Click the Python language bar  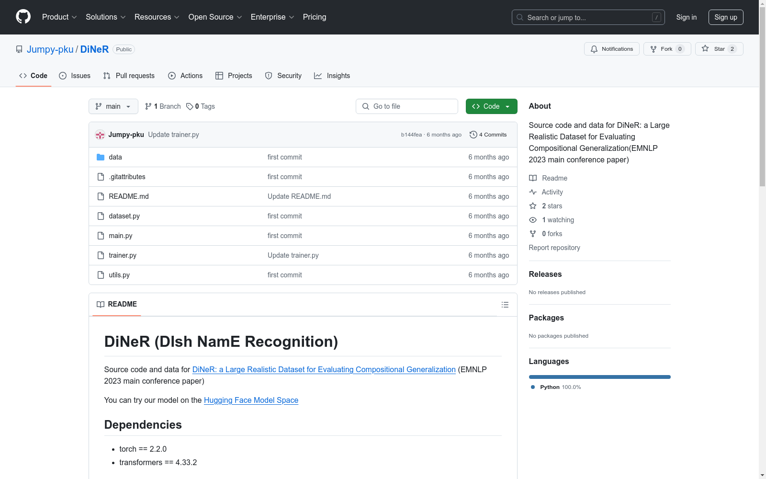pos(599,377)
